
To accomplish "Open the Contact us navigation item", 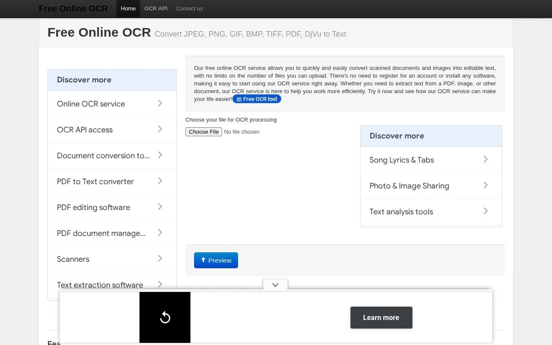I will click(x=189, y=9).
